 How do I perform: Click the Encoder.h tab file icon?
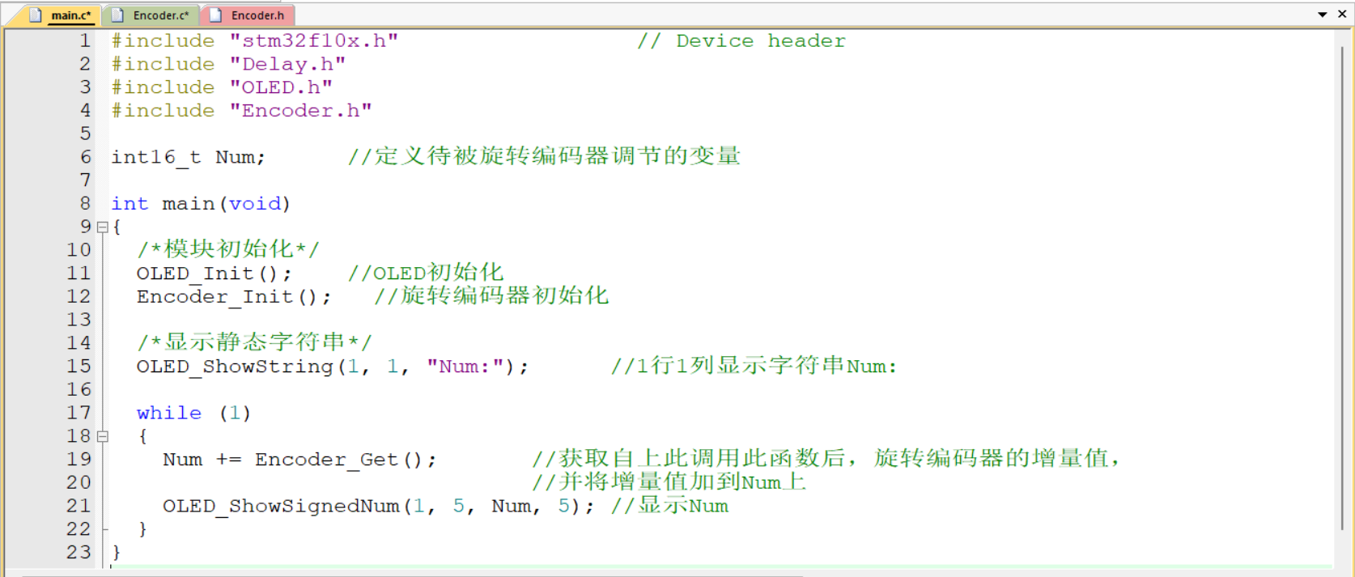(215, 15)
